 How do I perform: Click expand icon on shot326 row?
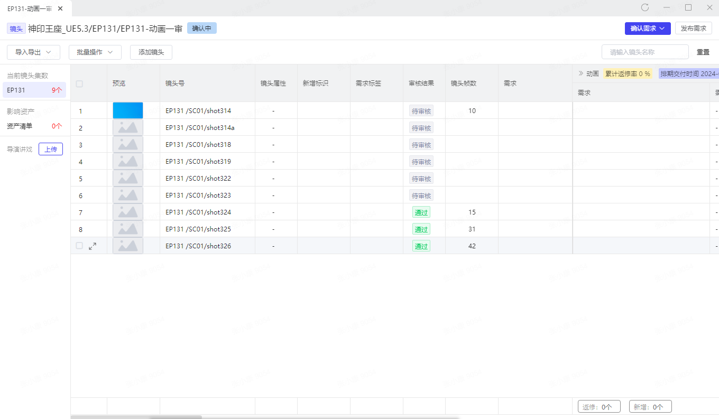coord(93,246)
